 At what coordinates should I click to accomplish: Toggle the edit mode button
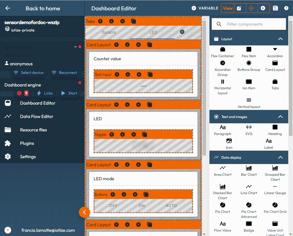[x=239, y=8]
